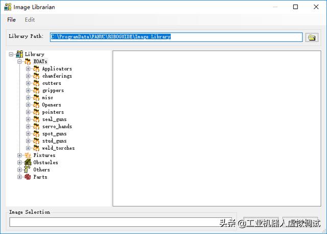327x234 pixels.
Task: Click the Parts category icon
Action: tap(28, 177)
